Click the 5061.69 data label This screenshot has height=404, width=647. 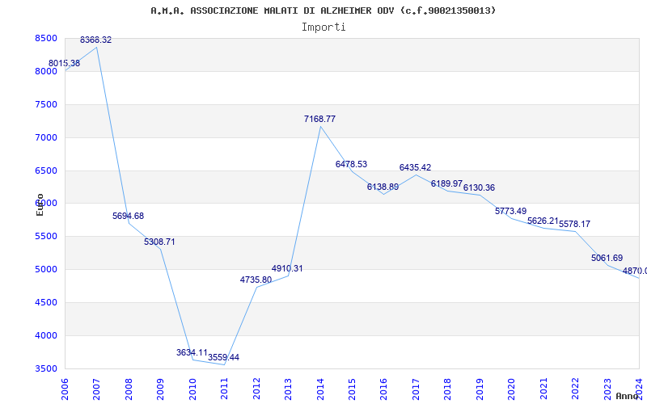[x=607, y=259]
